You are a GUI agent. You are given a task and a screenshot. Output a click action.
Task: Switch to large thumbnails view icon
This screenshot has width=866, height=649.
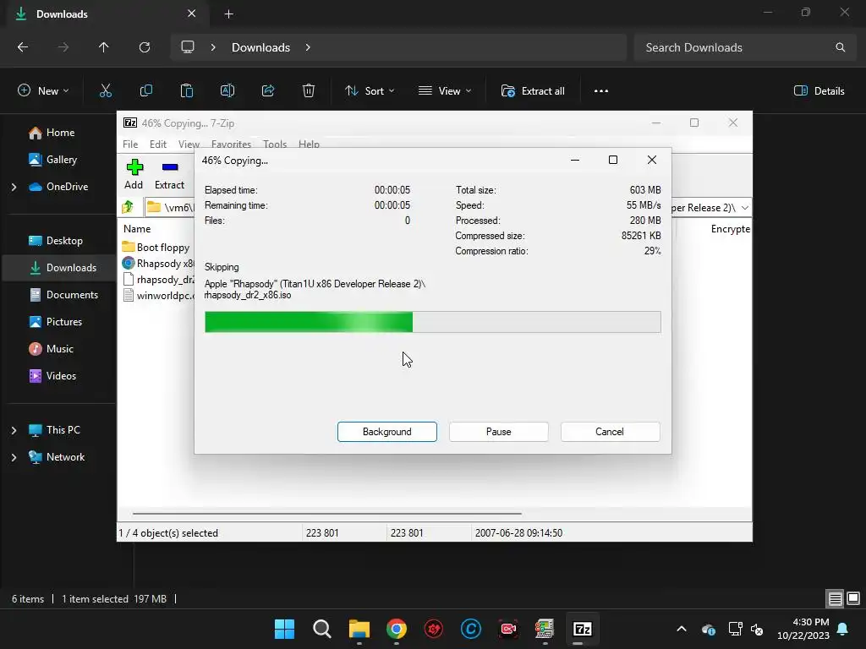pyautogui.click(x=853, y=598)
